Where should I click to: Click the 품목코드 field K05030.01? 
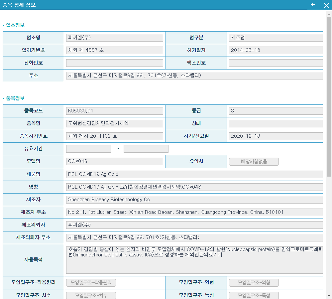[x=115, y=111]
